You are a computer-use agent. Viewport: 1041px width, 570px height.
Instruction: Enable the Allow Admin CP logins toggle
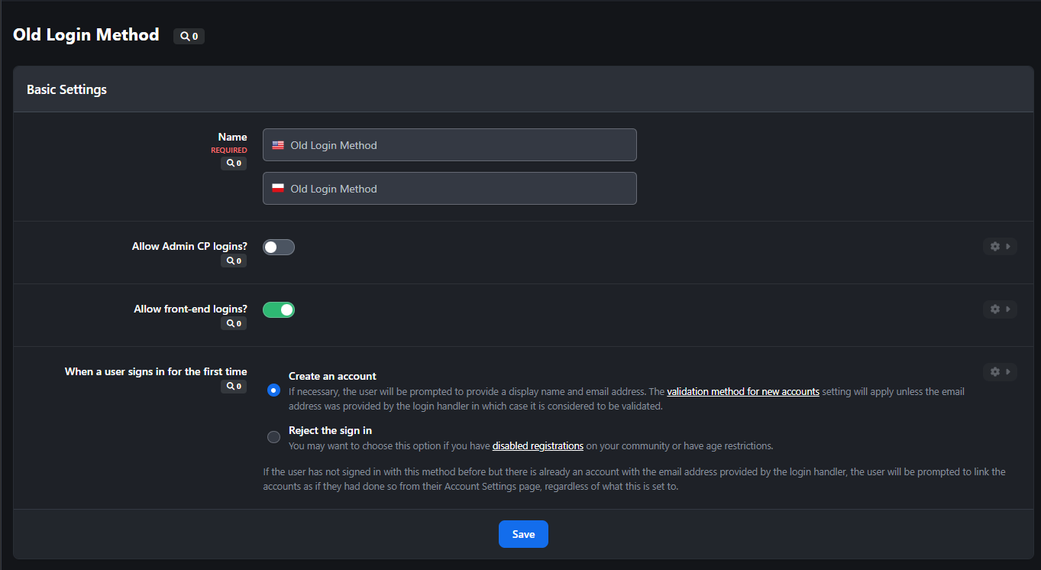click(x=279, y=247)
